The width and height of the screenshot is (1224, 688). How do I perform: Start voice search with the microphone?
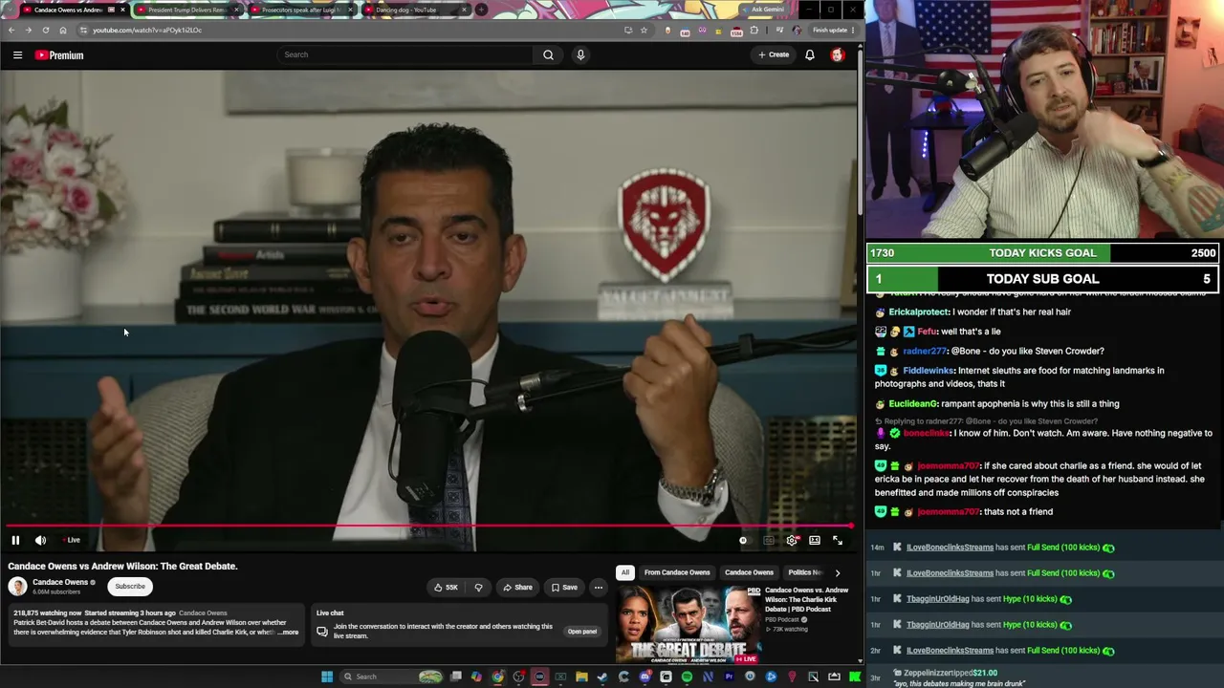pos(580,54)
